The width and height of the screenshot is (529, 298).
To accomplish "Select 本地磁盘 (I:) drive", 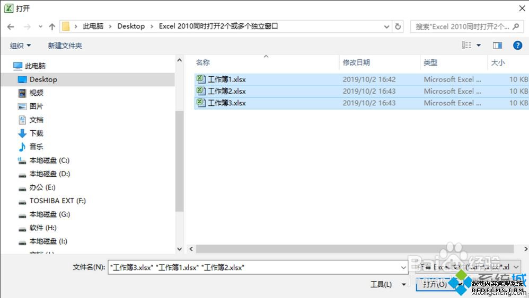I will [48, 241].
